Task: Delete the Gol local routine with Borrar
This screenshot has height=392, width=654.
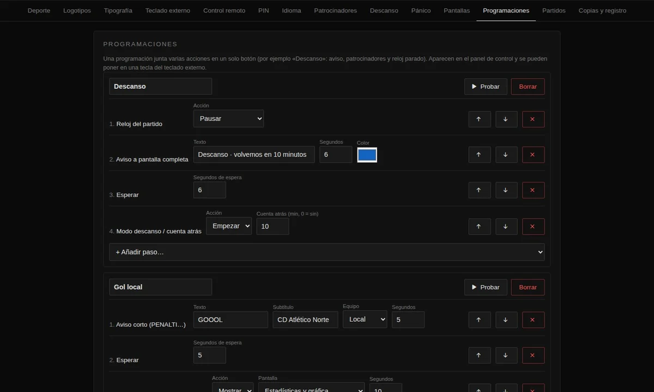Action: [528, 287]
